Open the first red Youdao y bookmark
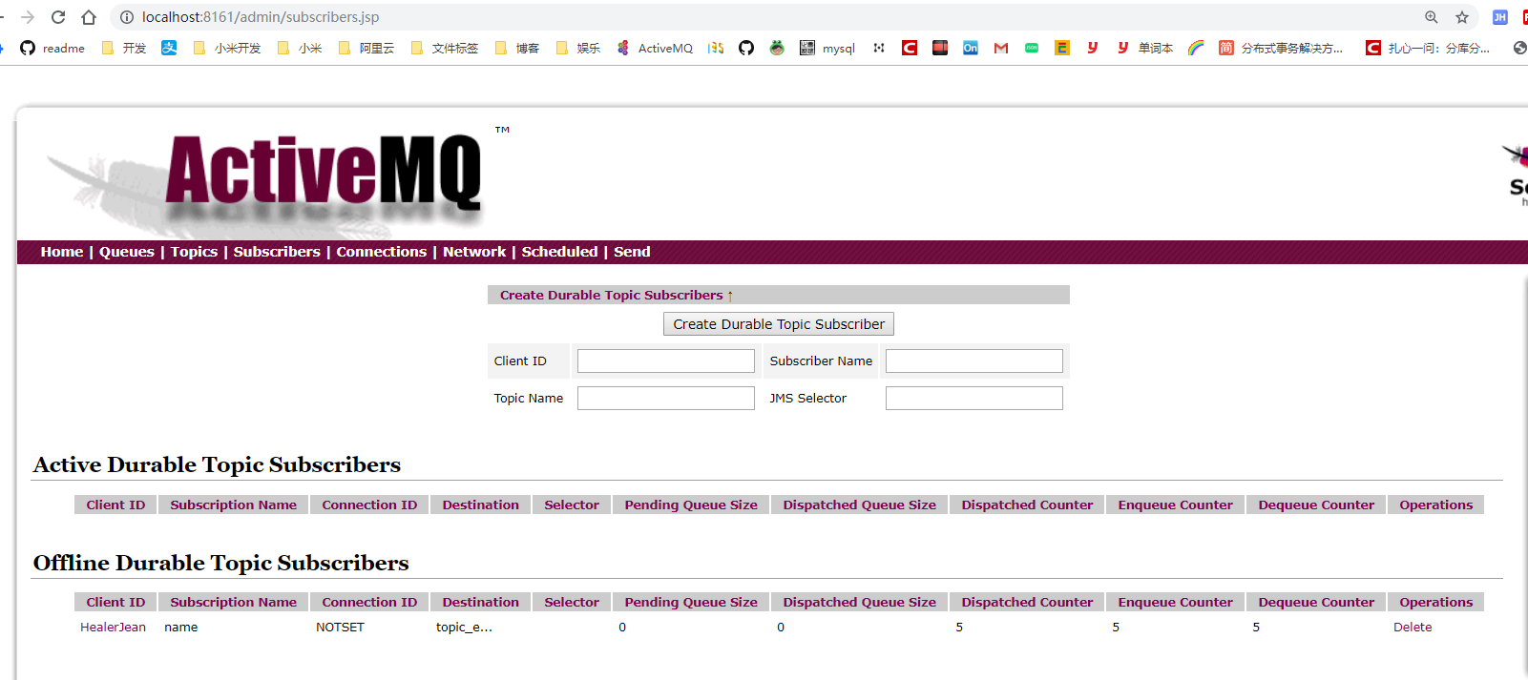Image resolution: width=1528 pixels, height=680 pixels. tap(1093, 48)
